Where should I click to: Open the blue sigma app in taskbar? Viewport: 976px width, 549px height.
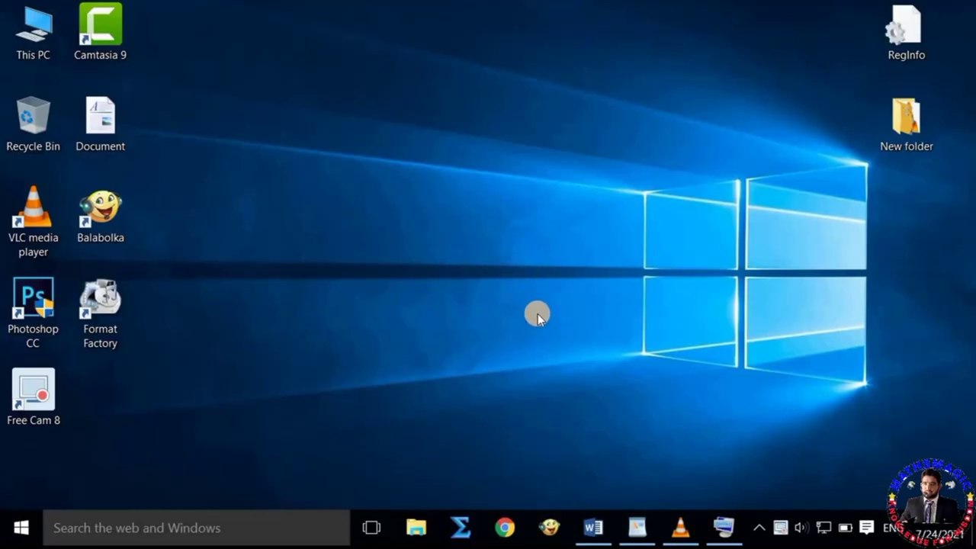[x=461, y=528]
